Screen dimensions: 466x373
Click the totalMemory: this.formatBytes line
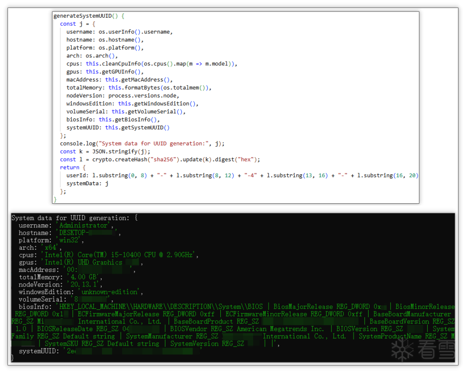139,88
